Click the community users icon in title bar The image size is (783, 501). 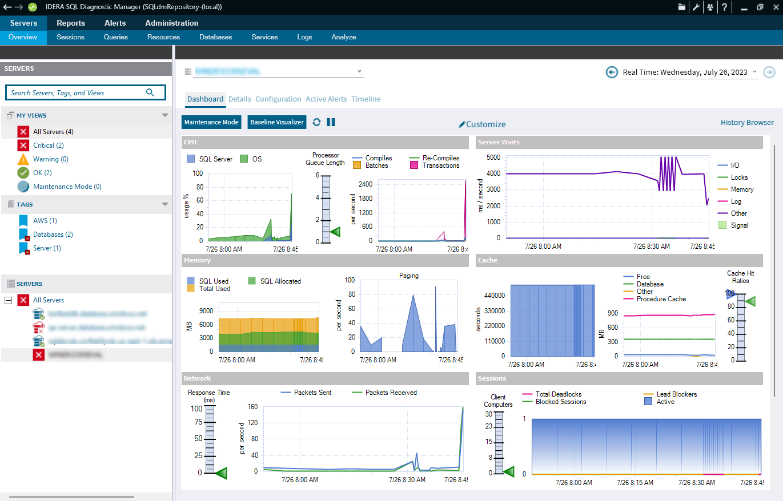pos(710,7)
